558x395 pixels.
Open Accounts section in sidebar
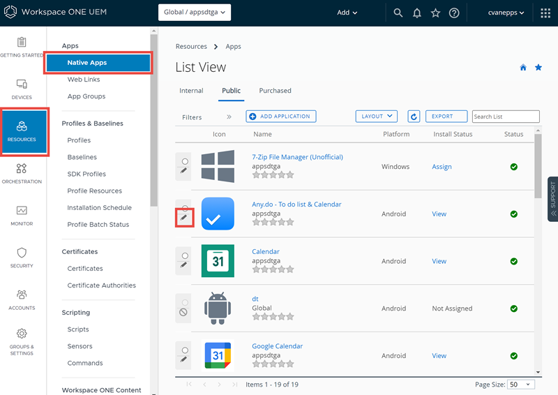point(22,299)
